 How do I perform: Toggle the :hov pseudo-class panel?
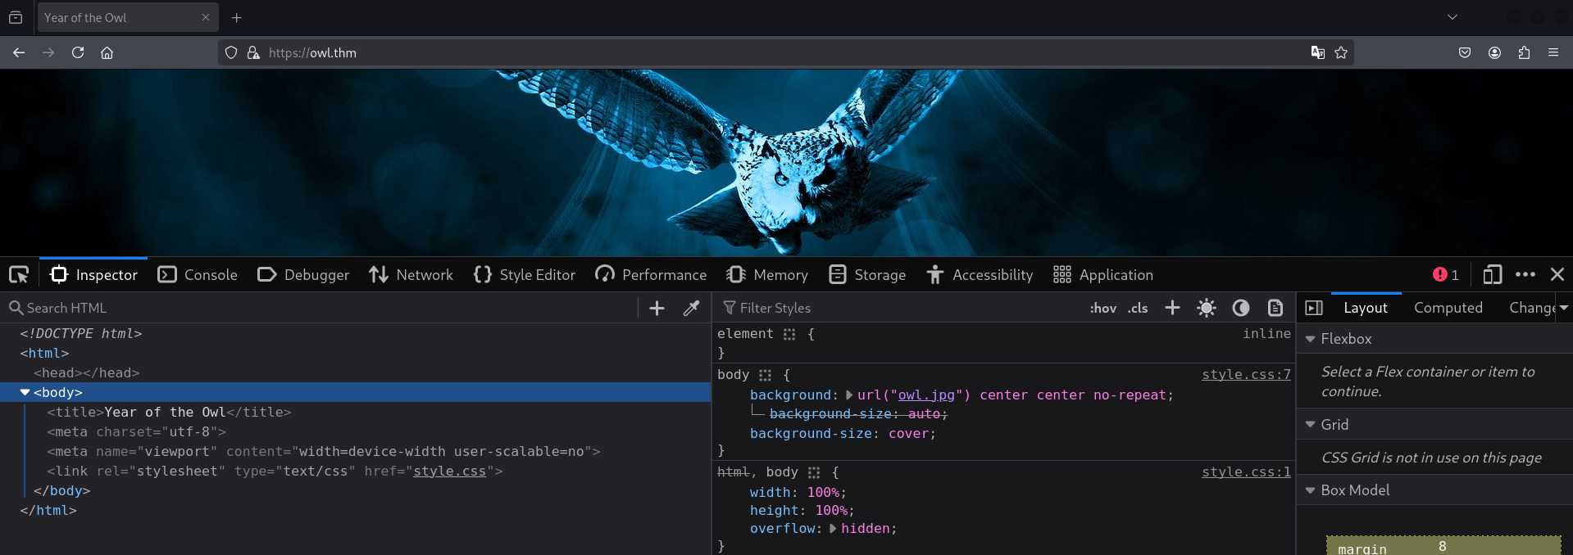(1102, 309)
